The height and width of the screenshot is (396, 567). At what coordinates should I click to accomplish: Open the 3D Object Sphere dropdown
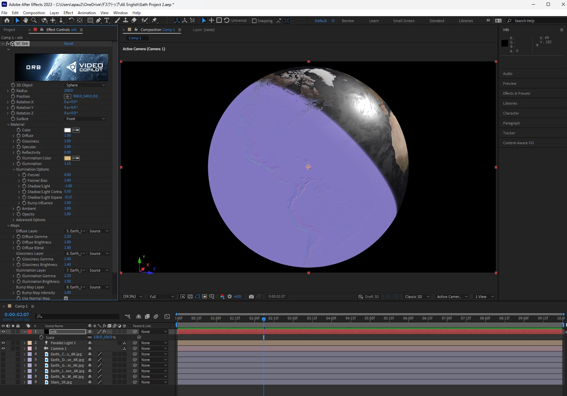[85, 85]
